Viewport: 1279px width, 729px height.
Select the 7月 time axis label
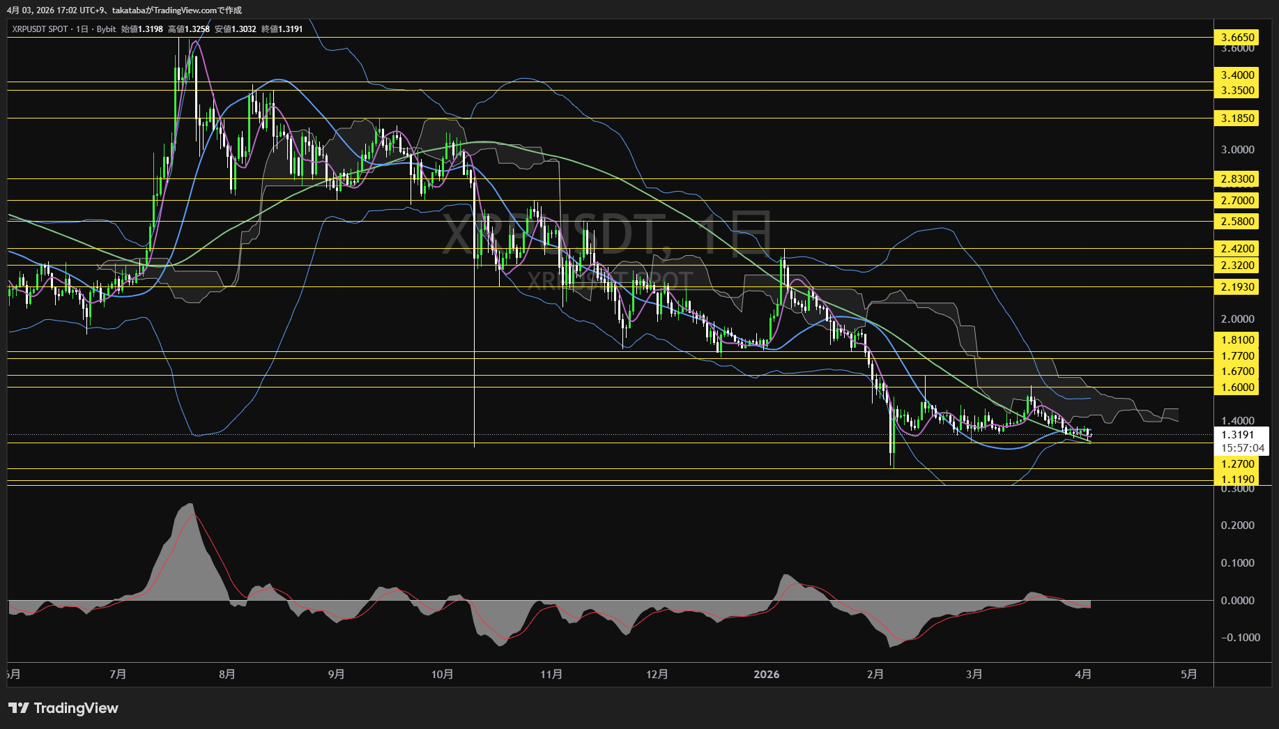point(118,674)
